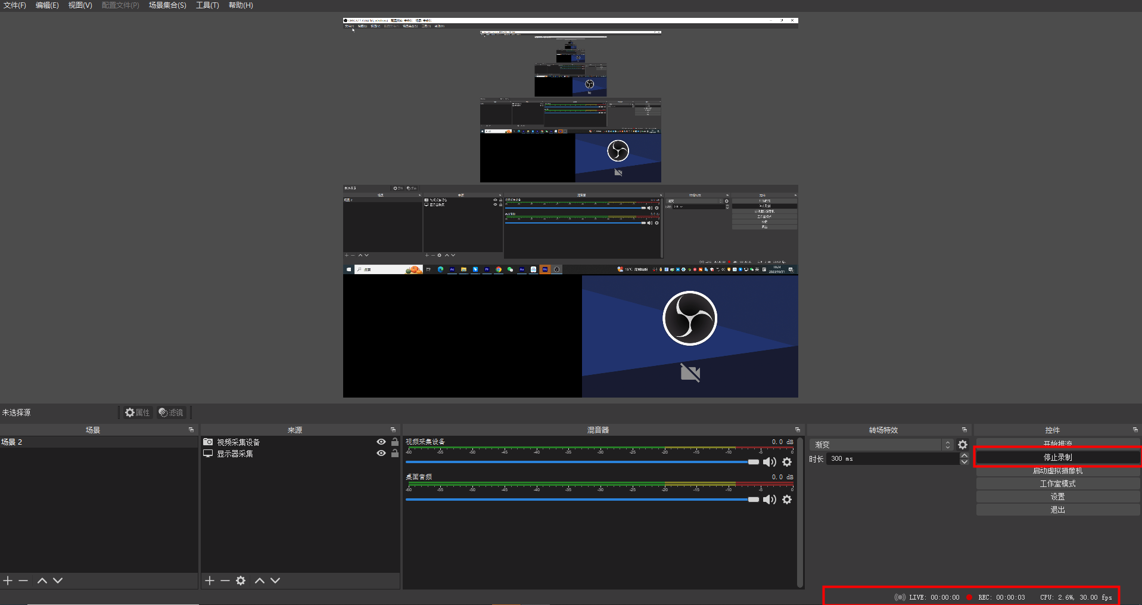Screen dimensions: 1142x605
Task: Hide the 视频采集设备 source with eye icon
Action: 381,442
